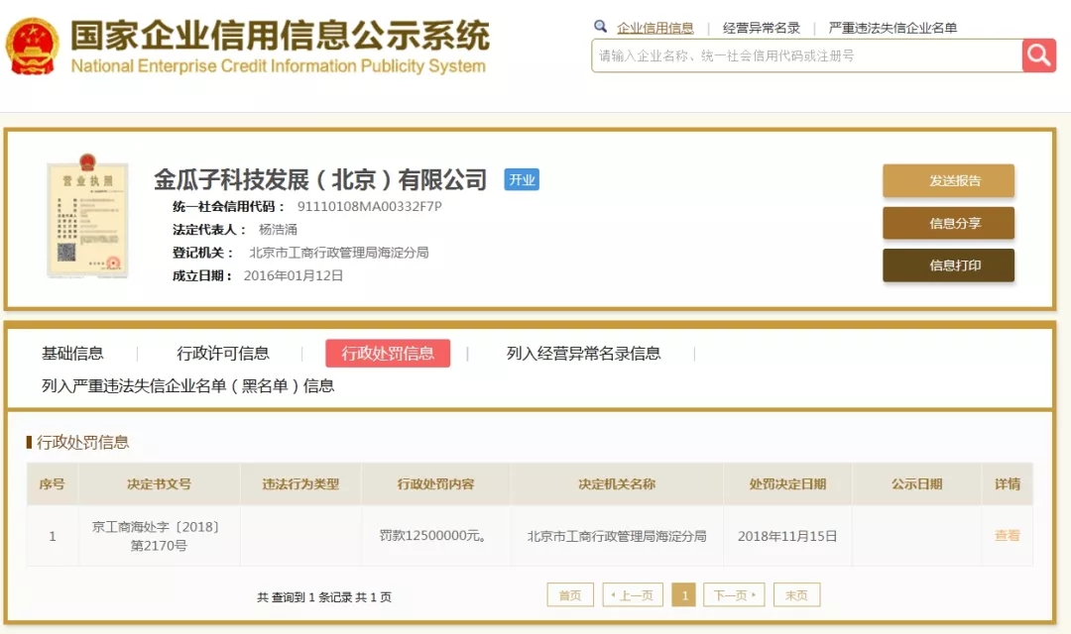Click the 发送报告 button
Screen dimensions: 1071x634
[948, 181]
